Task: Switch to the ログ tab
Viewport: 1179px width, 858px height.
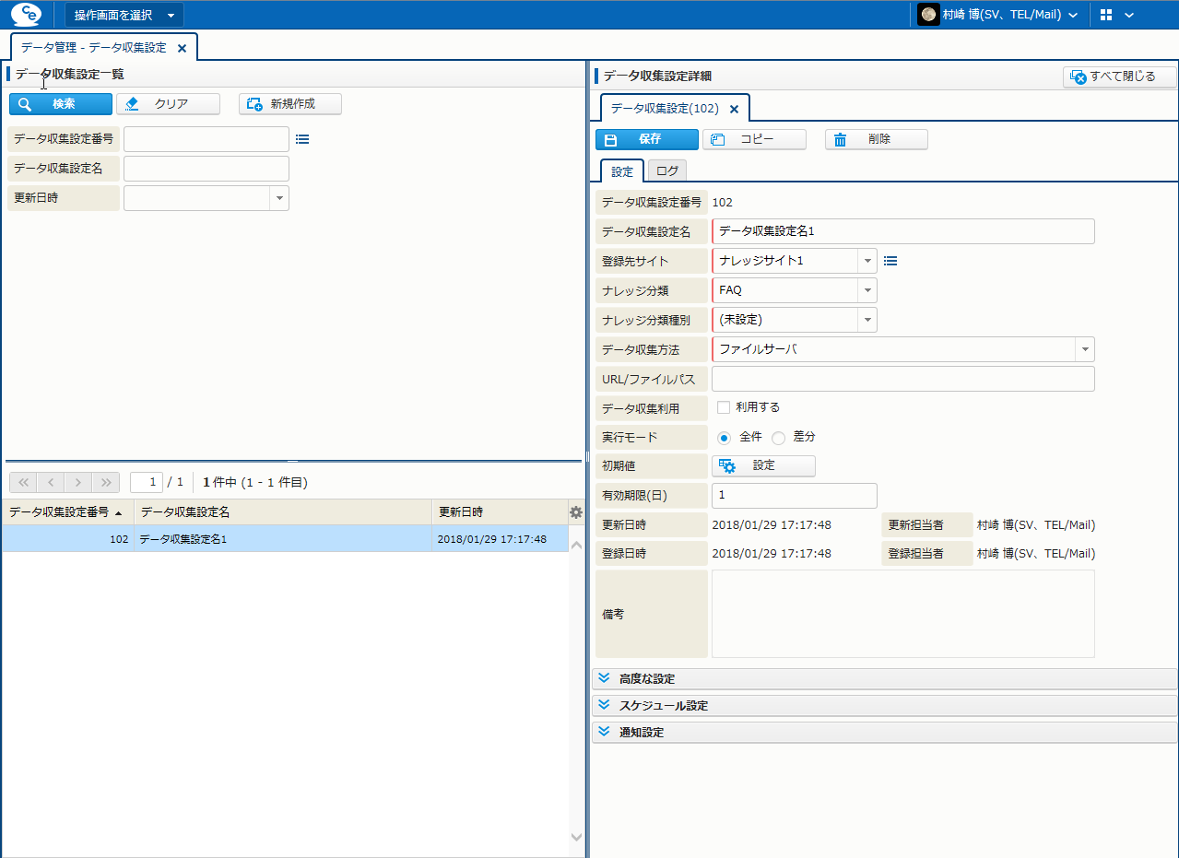Action: (x=666, y=171)
